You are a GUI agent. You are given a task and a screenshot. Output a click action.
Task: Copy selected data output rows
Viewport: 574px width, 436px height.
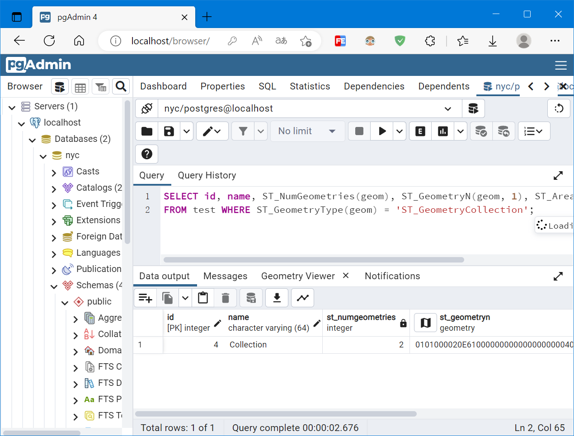168,298
